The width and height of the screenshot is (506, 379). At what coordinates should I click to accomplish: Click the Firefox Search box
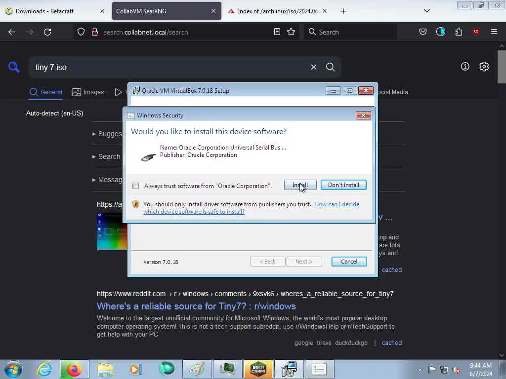coord(350,32)
